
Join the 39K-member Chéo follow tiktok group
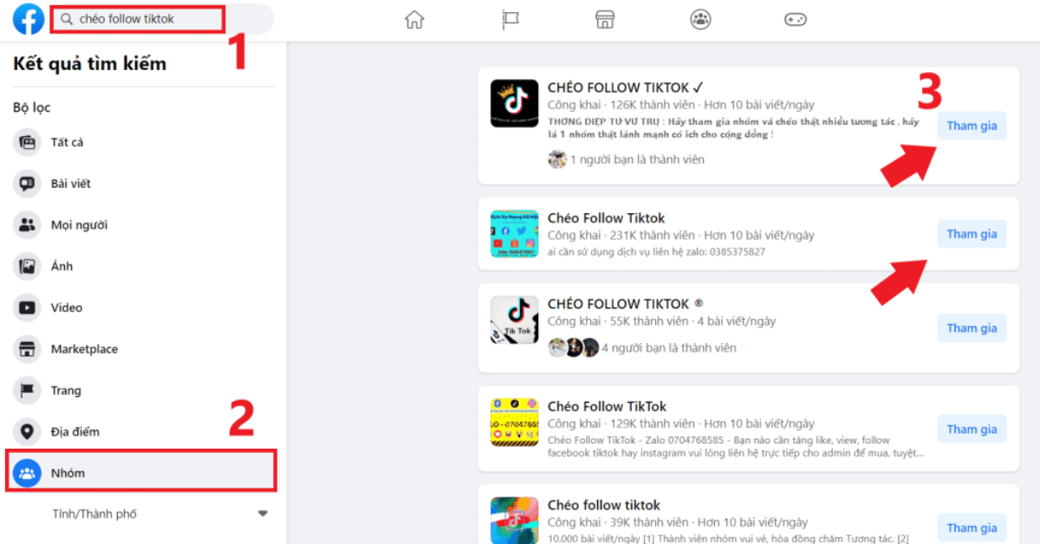click(x=972, y=528)
